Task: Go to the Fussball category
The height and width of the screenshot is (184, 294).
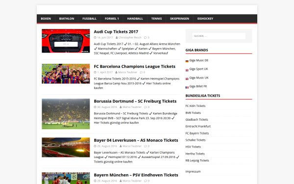Action: click(90, 19)
